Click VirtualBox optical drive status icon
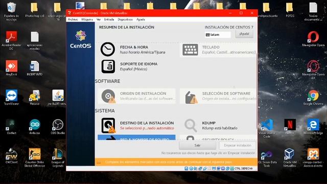The image size is (327, 184). tap(191, 168)
